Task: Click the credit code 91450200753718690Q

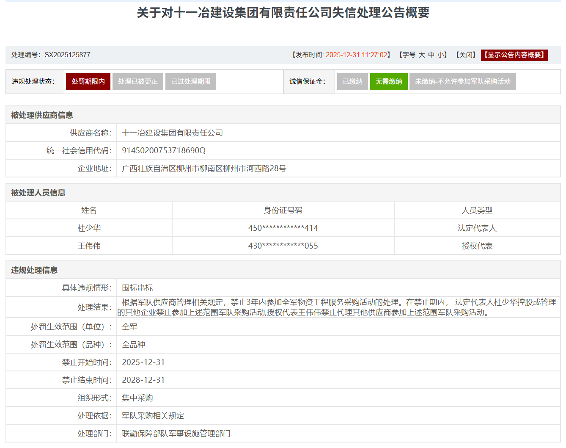Action: (x=164, y=151)
